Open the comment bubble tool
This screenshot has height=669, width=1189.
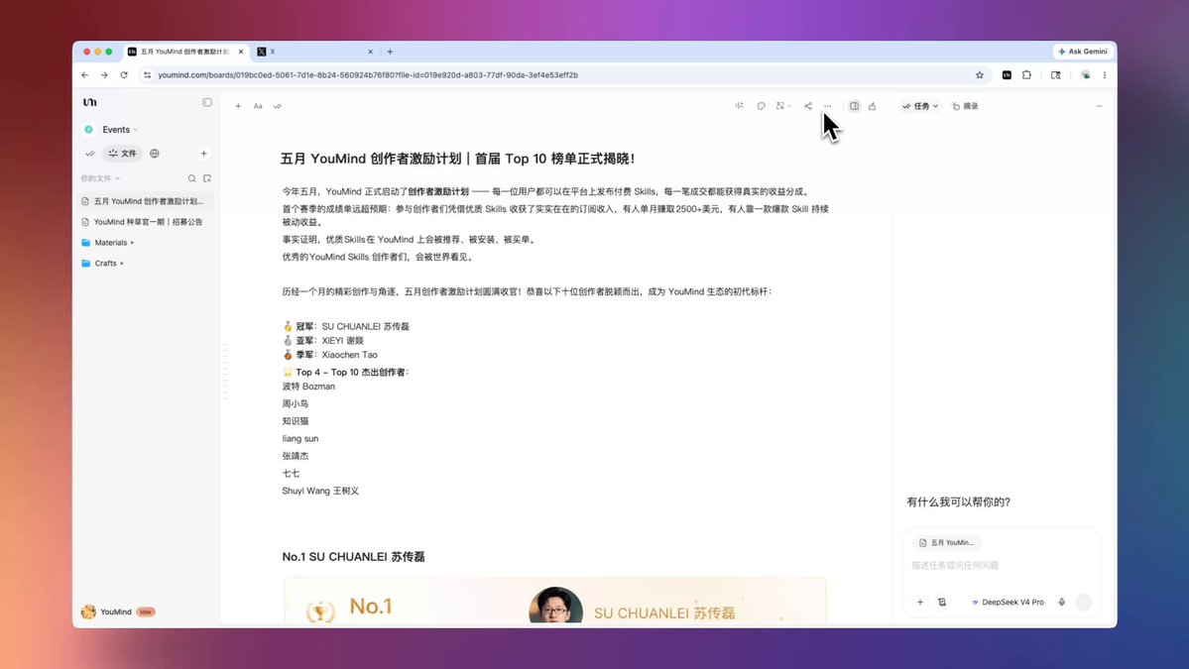point(762,106)
